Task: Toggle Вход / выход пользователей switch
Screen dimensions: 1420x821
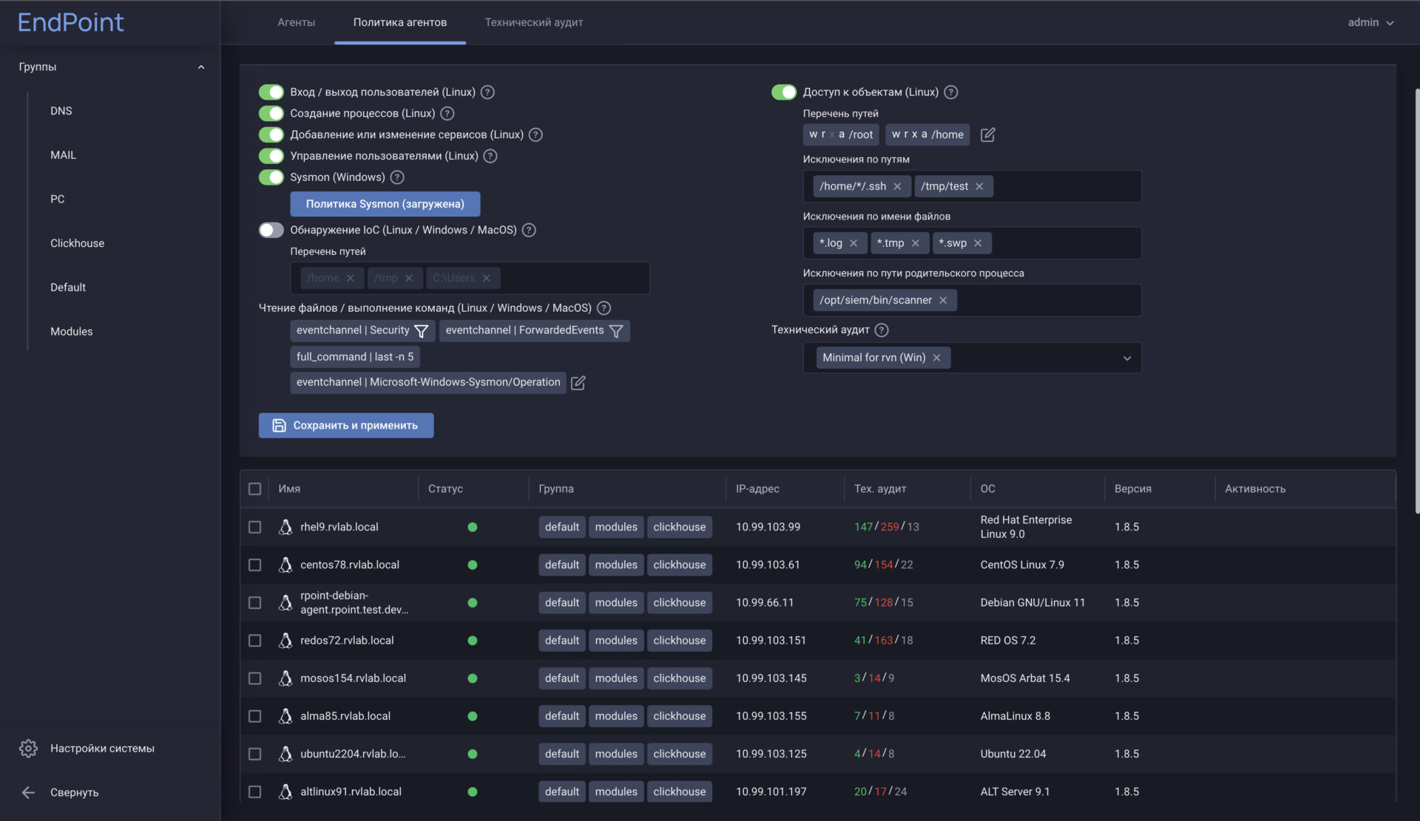Action: 271,92
